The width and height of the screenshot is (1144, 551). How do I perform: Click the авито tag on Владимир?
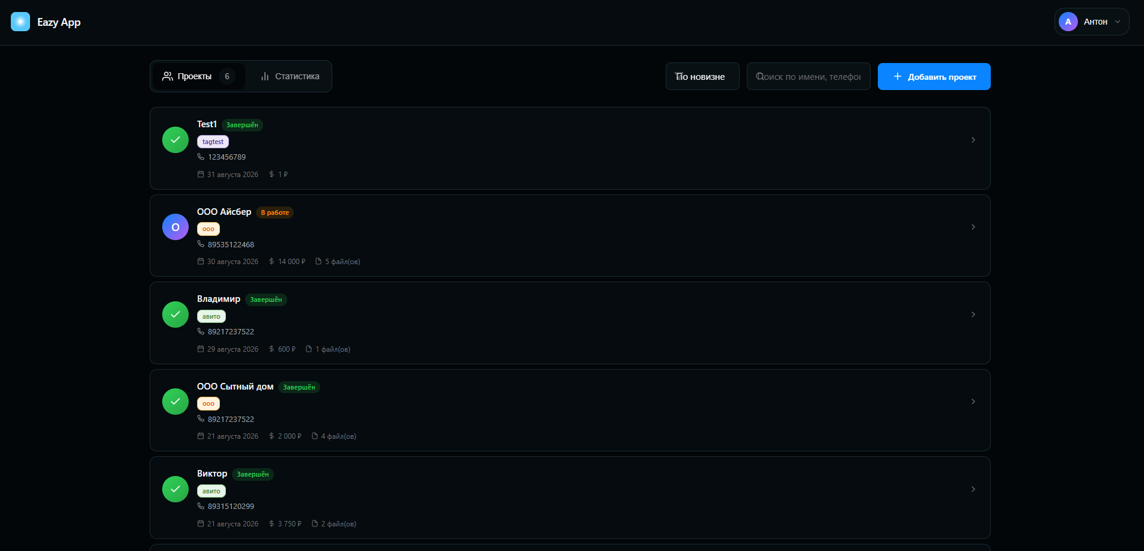tap(211, 316)
